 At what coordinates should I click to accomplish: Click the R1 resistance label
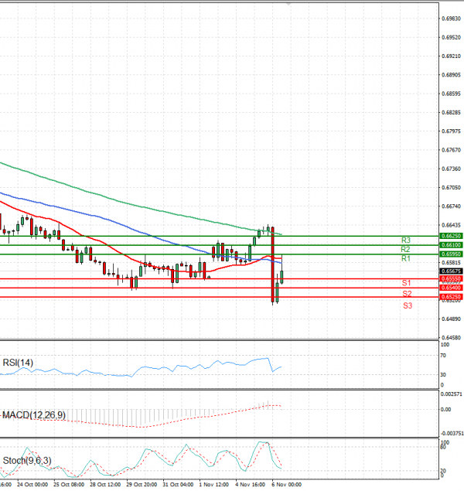406,259
